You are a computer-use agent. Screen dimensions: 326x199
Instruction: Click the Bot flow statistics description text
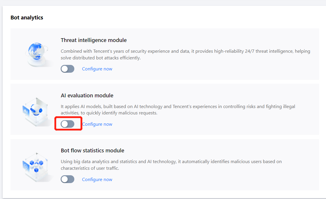click(171, 165)
